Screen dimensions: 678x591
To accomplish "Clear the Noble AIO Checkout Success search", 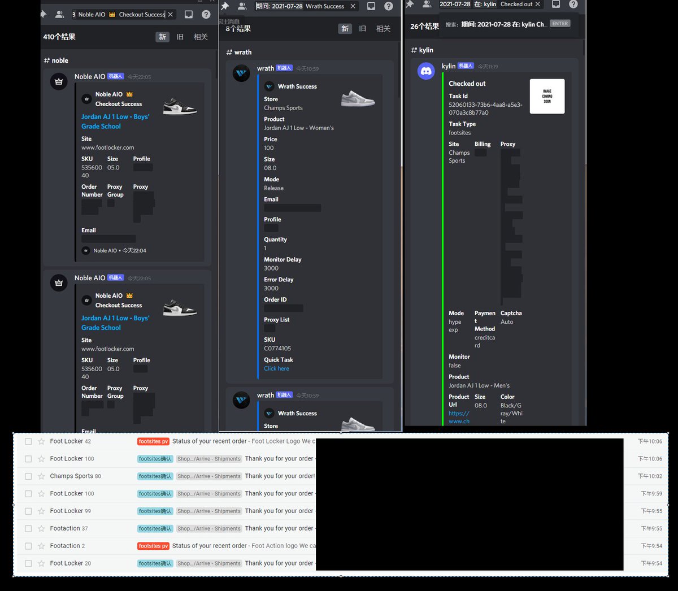I will 171,14.
